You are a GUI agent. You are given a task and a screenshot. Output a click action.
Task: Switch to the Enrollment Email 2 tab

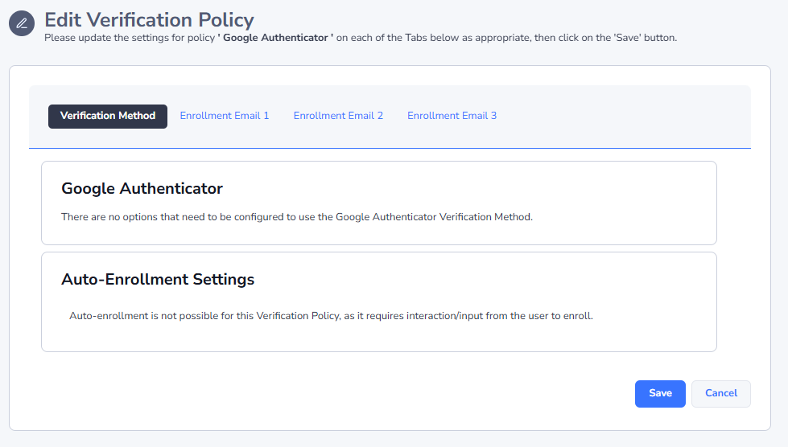click(338, 116)
